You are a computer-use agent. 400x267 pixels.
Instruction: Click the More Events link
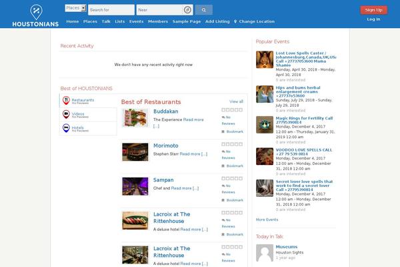pos(267,220)
